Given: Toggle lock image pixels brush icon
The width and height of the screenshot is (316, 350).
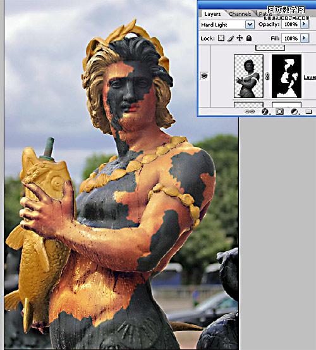Looking at the screenshot, I should coord(231,38).
